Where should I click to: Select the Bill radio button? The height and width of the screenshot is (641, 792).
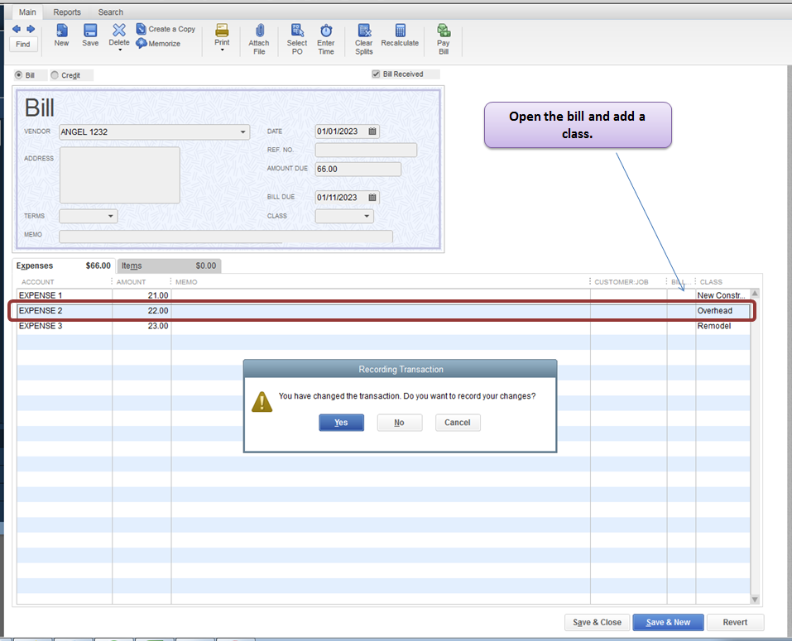(x=19, y=75)
